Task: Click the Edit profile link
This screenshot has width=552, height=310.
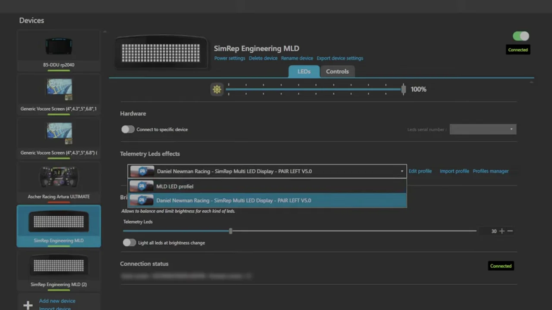Action: click(x=420, y=171)
